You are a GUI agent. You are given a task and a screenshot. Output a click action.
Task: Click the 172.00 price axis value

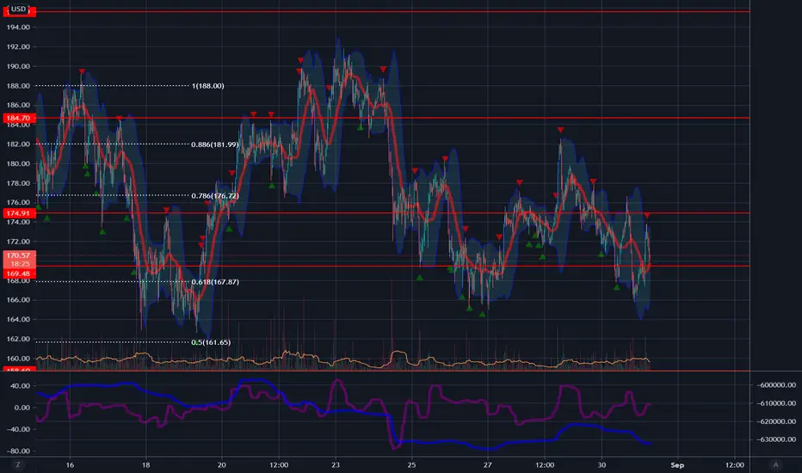pos(18,242)
